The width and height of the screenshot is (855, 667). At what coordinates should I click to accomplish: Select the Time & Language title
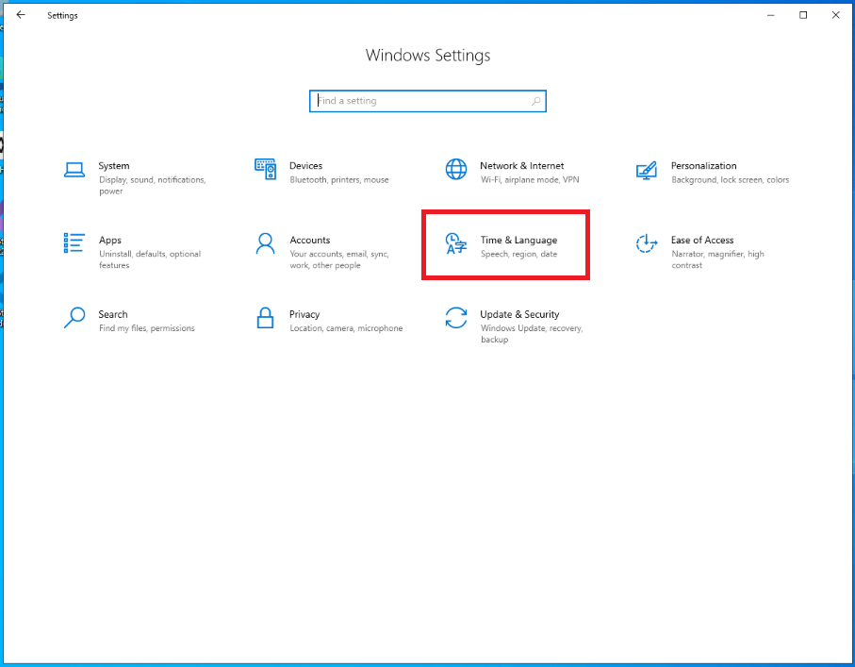[518, 241]
